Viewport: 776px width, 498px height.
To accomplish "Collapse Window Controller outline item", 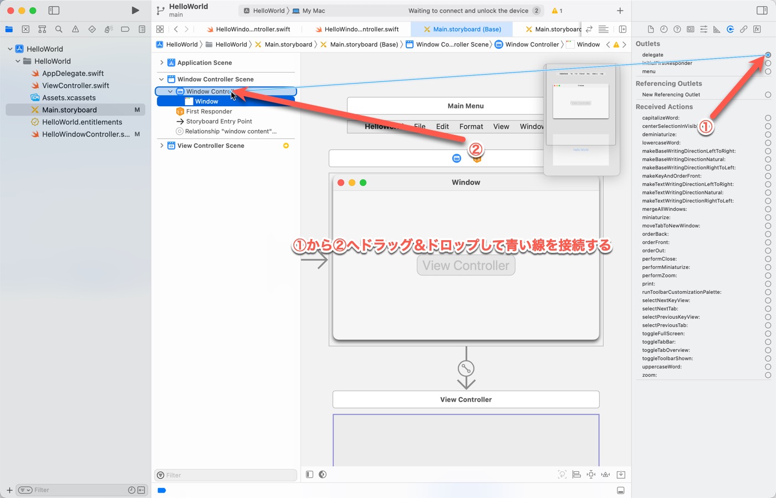I will (x=170, y=91).
